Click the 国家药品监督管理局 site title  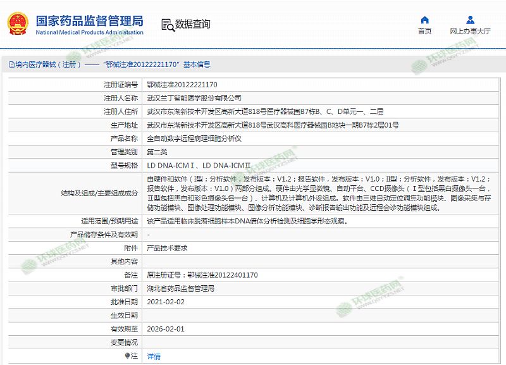(89, 20)
